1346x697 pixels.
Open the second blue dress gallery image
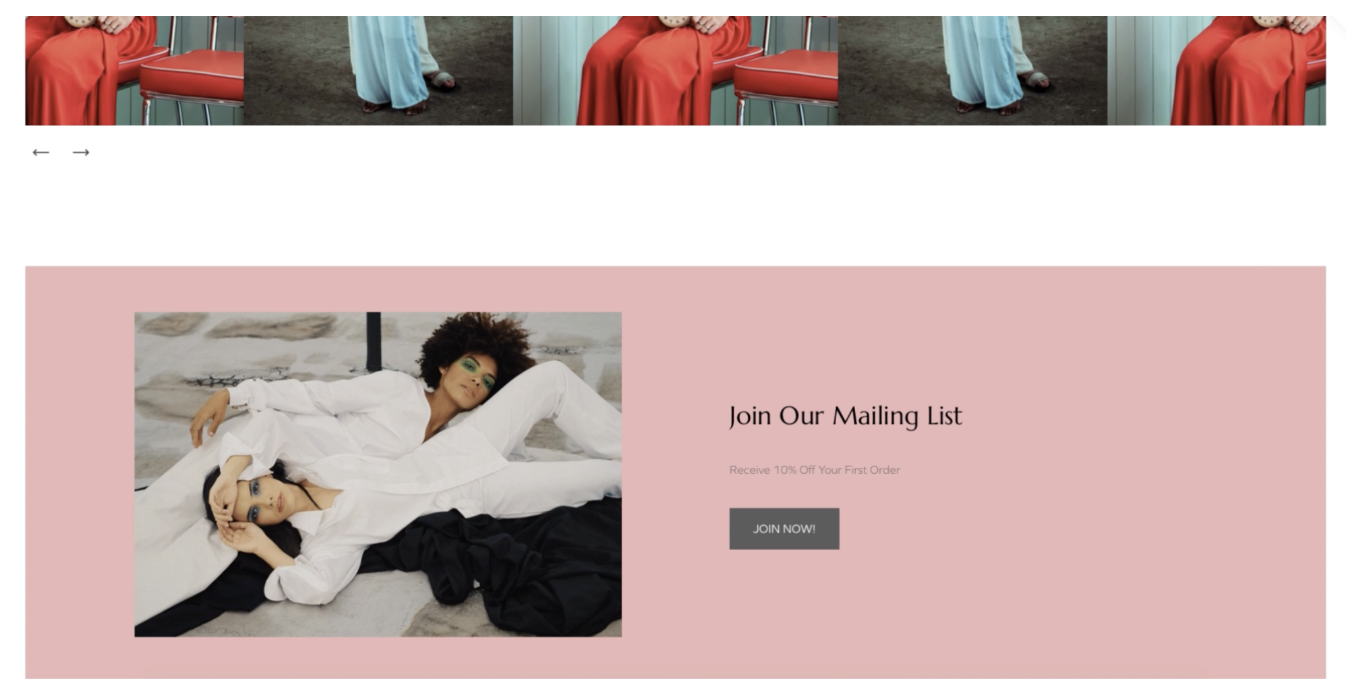(x=972, y=71)
